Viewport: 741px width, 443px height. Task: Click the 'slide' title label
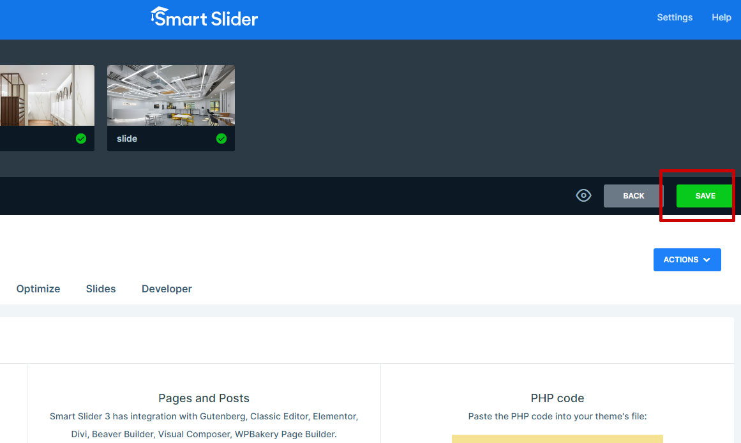(127, 139)
